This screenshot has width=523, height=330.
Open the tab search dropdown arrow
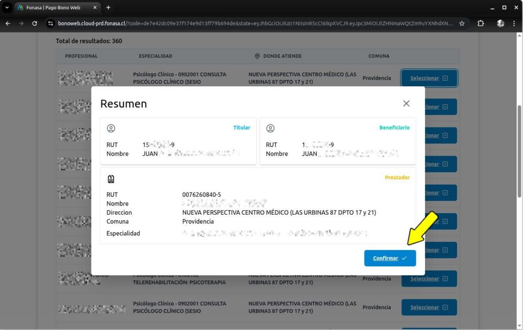(x=7, y=7)
